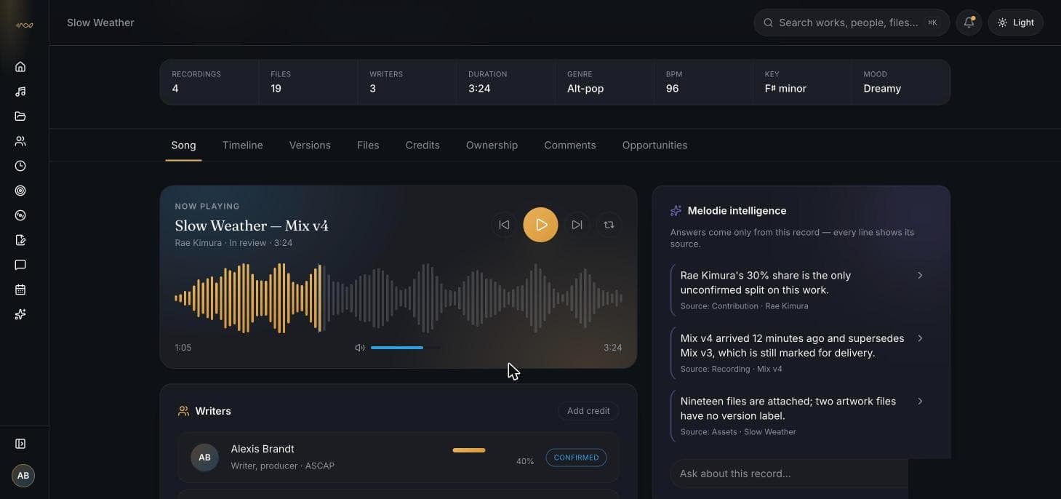Screen dimensions: 1061x499
Task: Click the Alexis Brandt writer name
Action: pyautogui.click(x=263, y=449)
